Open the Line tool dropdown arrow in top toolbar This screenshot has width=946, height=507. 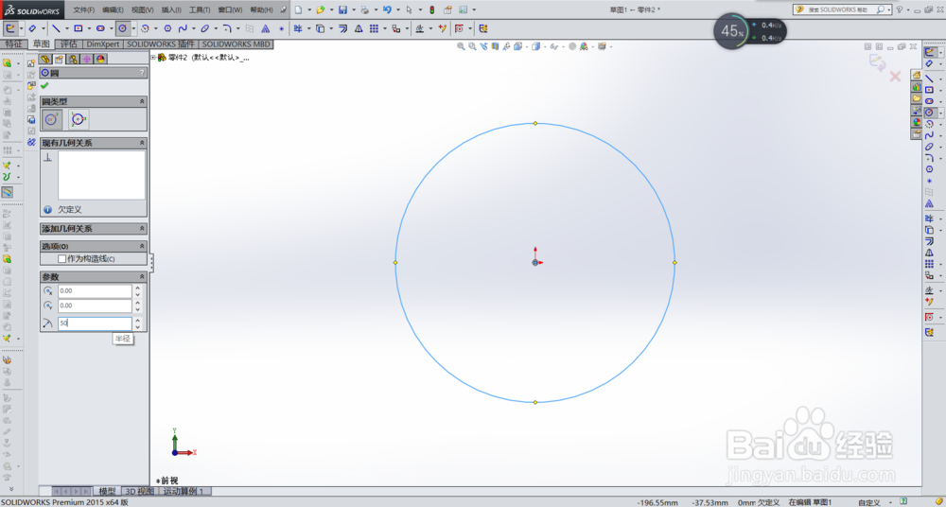coord(66,28)
